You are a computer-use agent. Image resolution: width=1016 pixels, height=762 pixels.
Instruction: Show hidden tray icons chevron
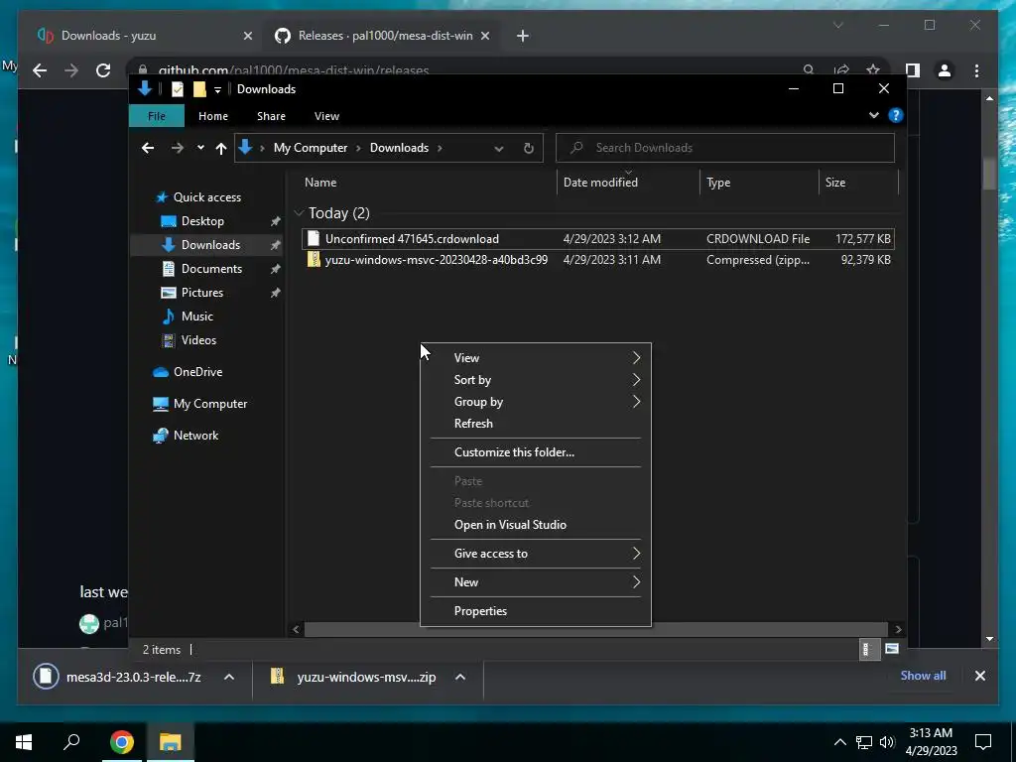pyautogui.click(x=839, y=742)
